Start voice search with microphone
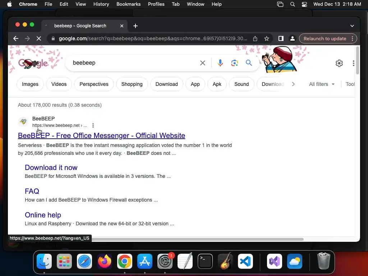Viewport: 368px width, 276px height. click(220, 63)
